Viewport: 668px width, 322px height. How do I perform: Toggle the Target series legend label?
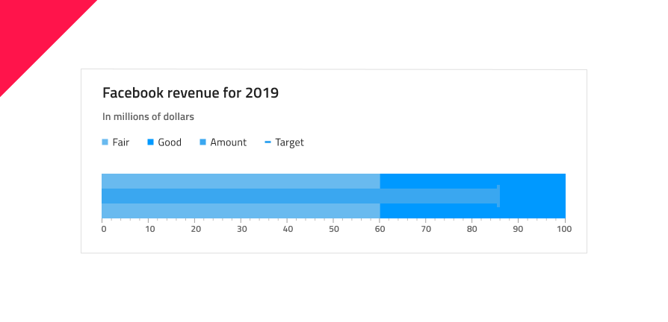click(289, 142)
